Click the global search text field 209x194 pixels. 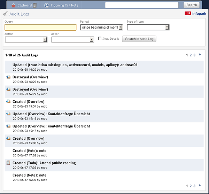[x=142, y=5]
